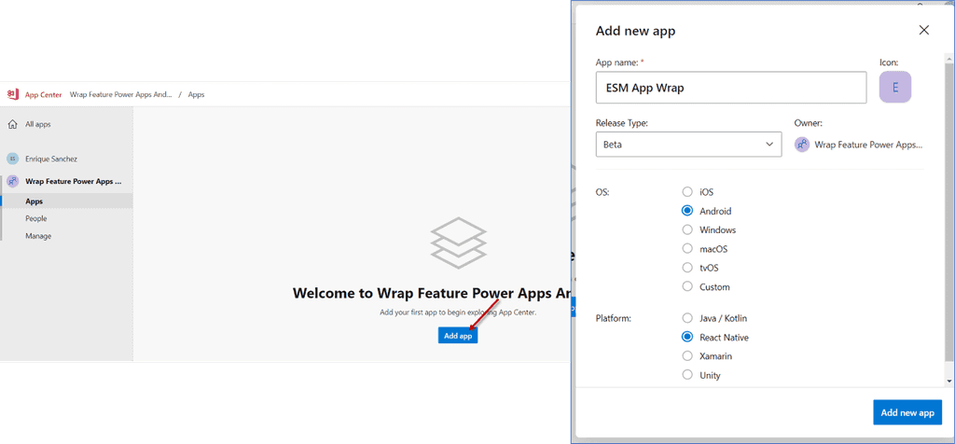Go to All apps in sidebar

[x=37, y=124]
